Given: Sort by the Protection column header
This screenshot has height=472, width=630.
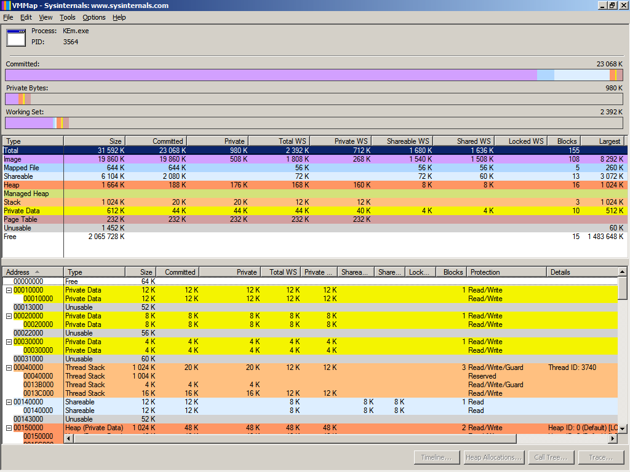Looking at the screenshot, I should 506,272.
